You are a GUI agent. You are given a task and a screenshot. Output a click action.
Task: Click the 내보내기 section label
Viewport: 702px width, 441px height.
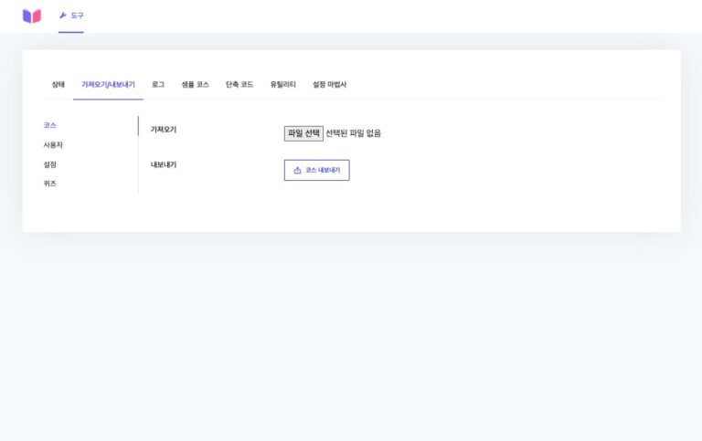pyautogui.click(x=164, y=165)
